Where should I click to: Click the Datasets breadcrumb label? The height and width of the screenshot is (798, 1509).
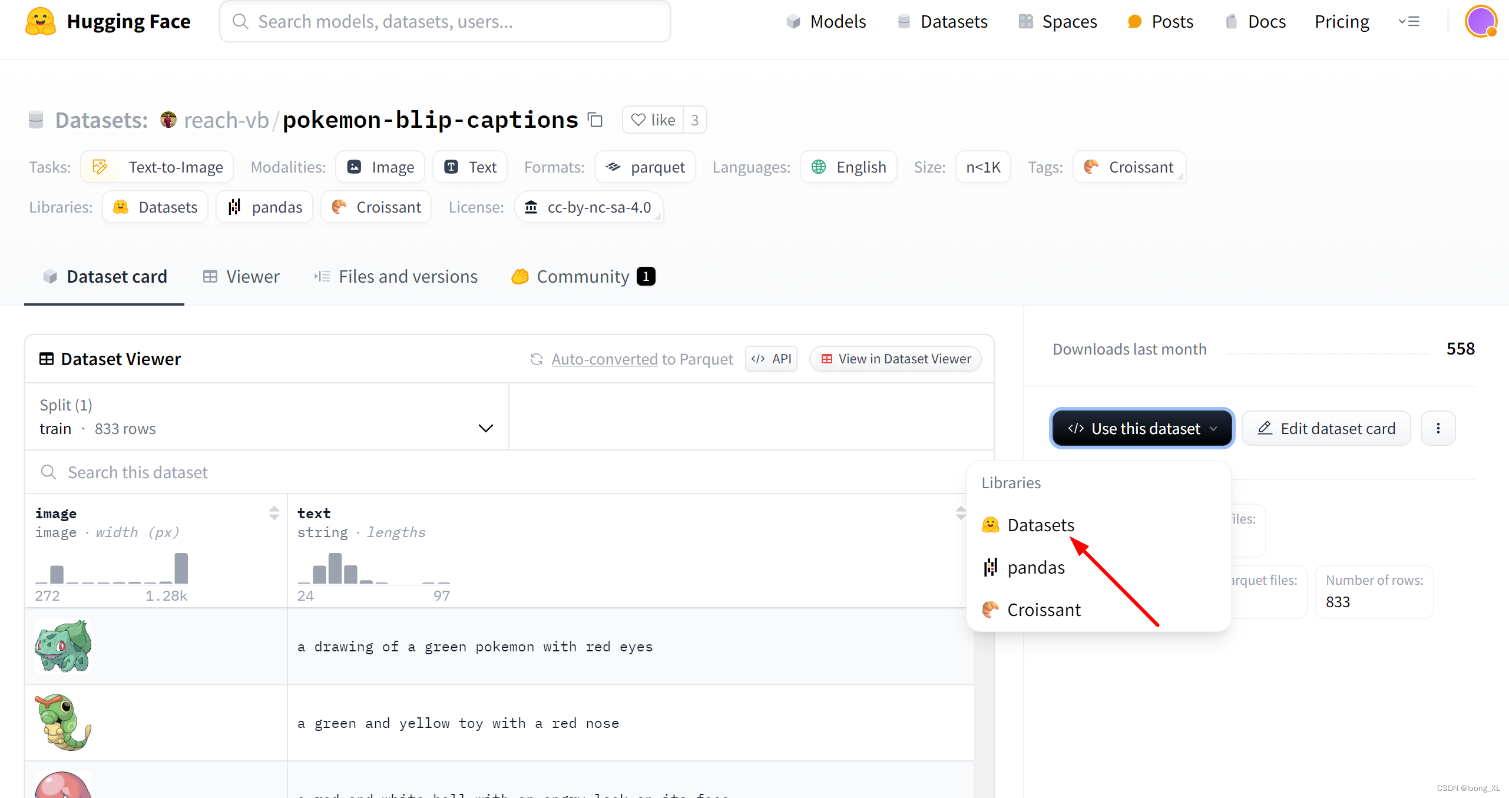(x=101, y=120)
